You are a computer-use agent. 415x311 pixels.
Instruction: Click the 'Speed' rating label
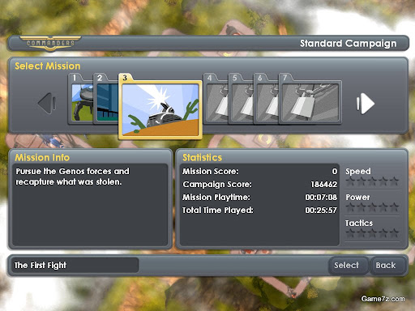coord(358,172)
